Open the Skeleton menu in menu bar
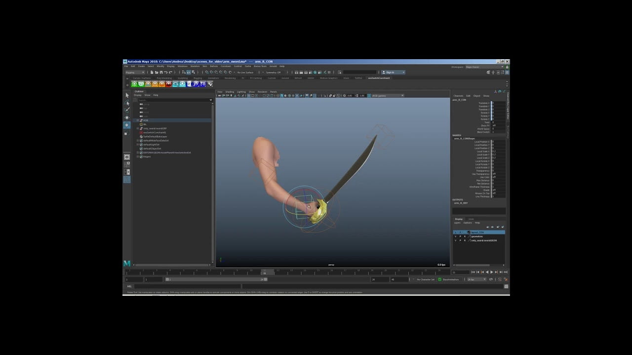The height and width of the screenshot is (355, 632). point(195,66)
